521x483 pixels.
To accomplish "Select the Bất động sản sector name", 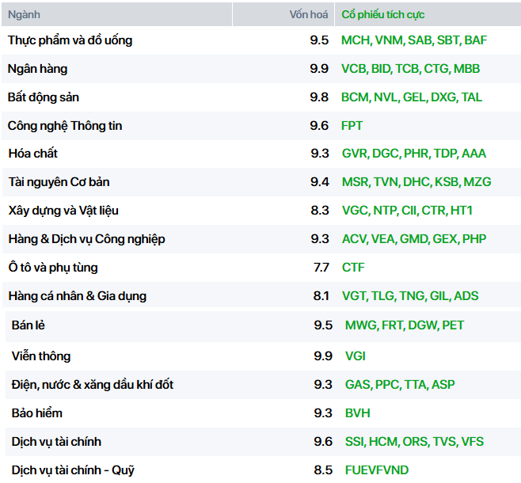I will tap(44, 97).
